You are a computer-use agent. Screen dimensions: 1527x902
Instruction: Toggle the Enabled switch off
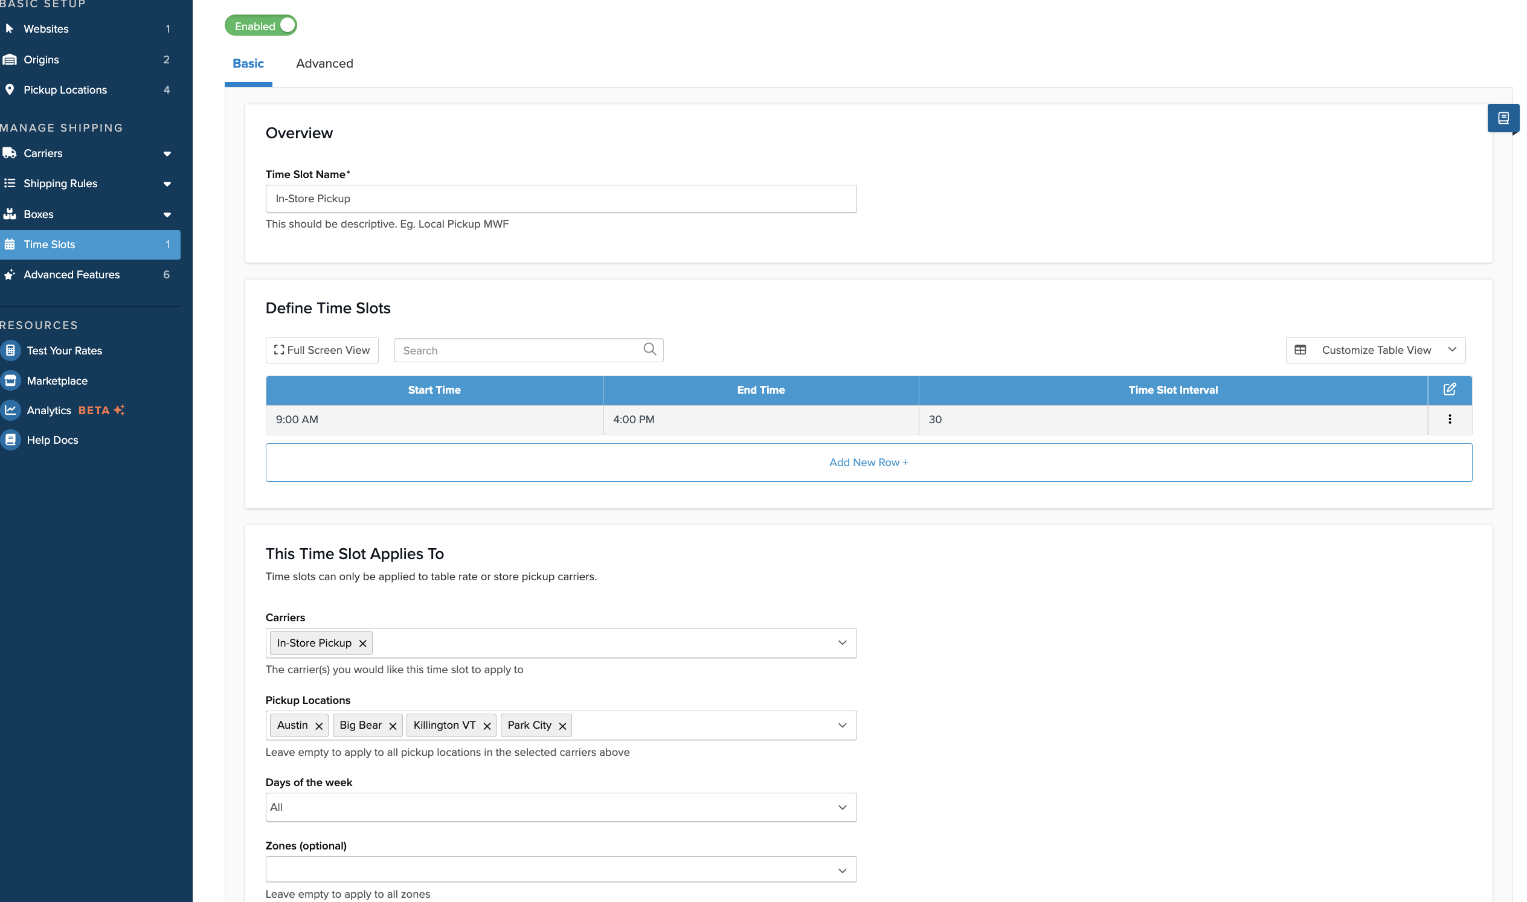pos(262,26)
